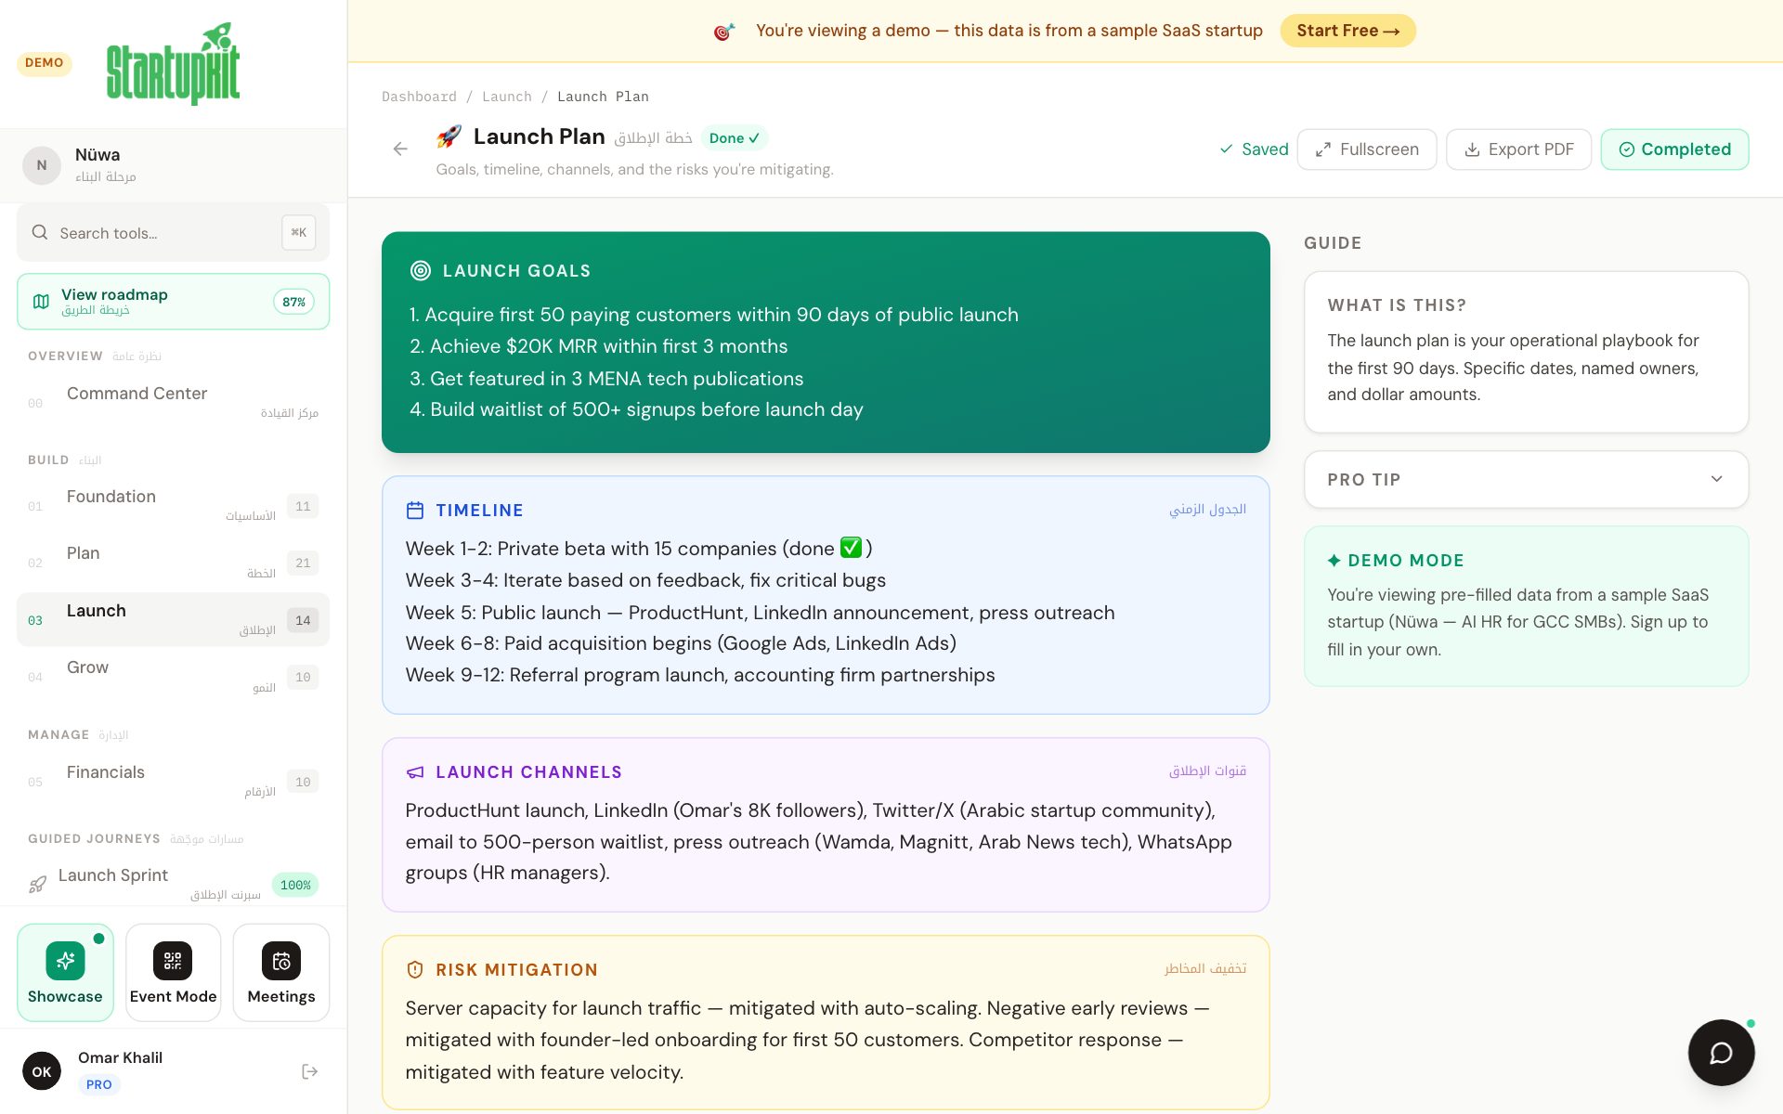Open Event Mode QR tile
This screenshot has width=1783, height=1114.
click(x=173, y=973)
